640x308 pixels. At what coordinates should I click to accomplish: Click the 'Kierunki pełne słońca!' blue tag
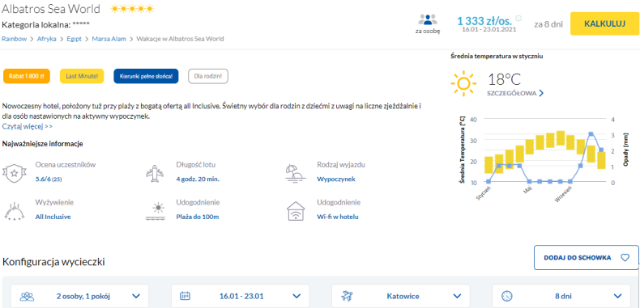[146, 76]
